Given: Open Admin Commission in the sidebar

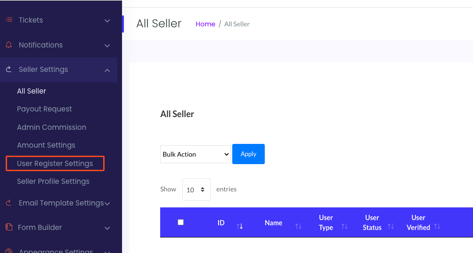Looking at the screenshot, I should [x=51, y=127].
